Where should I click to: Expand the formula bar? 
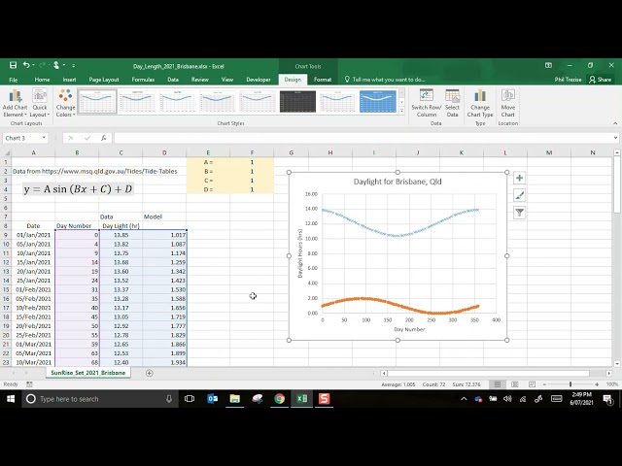click(x=615, y=138)
